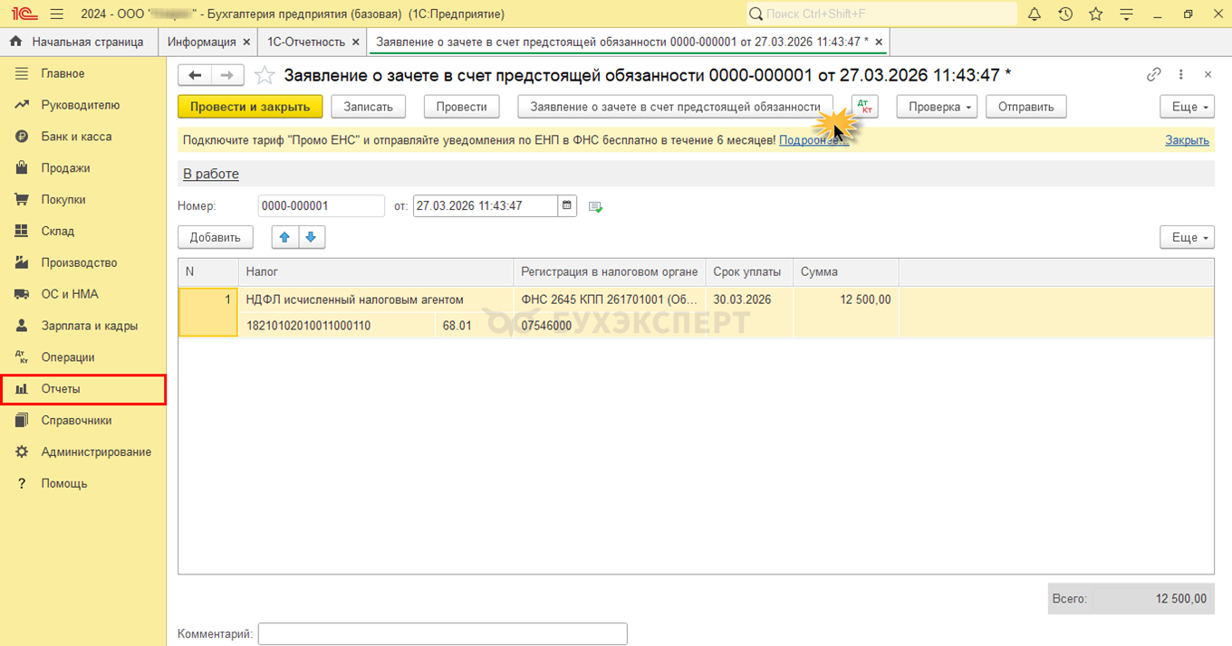Click the Отправить button
Image resolution: width=1232 pixels, height=646 pixels.
tap(1026, 107)
